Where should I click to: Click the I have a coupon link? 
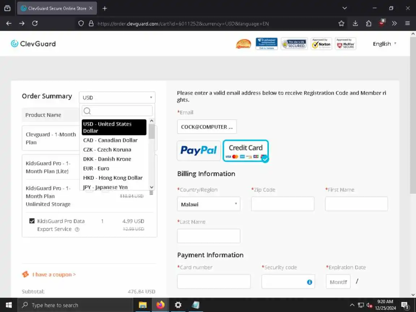click(54, 274)
